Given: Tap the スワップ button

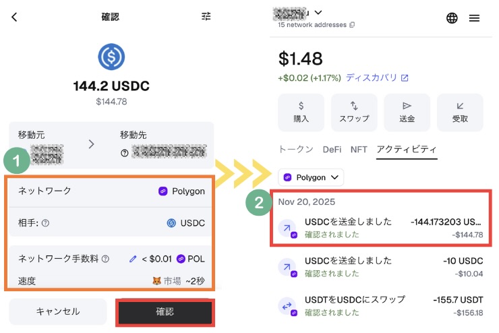Looking at the screenshot, I should (x=354, y=112).
